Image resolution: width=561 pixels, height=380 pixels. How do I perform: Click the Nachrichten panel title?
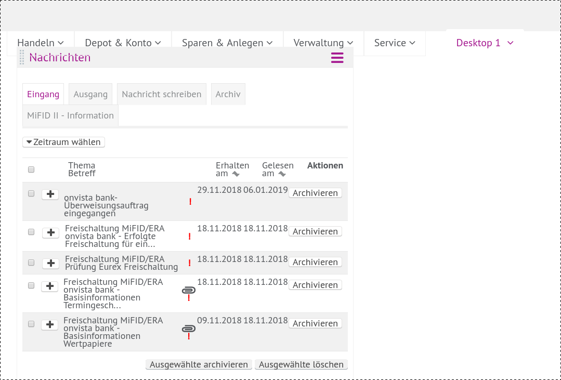[x=60, y=57]
